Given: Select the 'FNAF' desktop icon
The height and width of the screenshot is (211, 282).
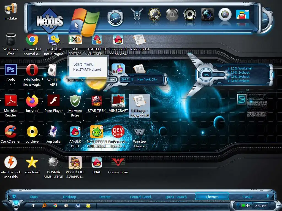Looking at the screenshot, I should click(97, 165).
